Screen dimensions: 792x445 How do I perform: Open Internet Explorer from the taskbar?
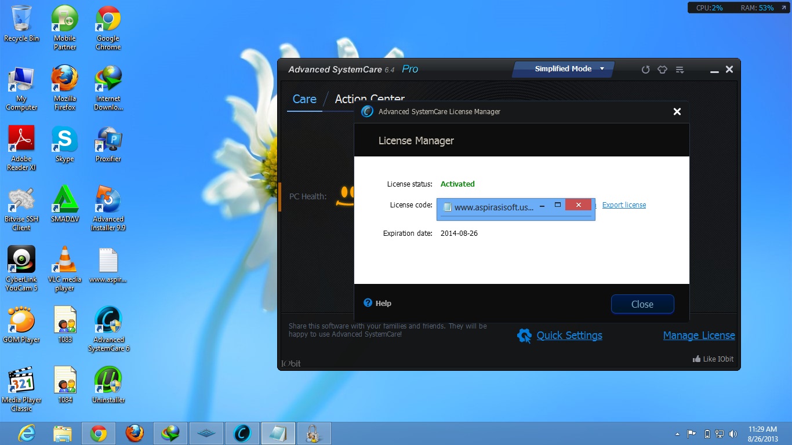tap(27, 433)
